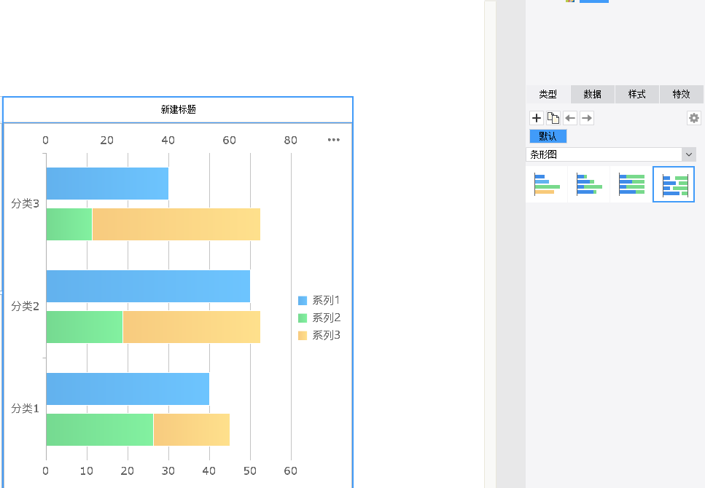705x488 pixels.
Task: Click the green 系列2 bar in 分类1
Action: pos(100,430)
